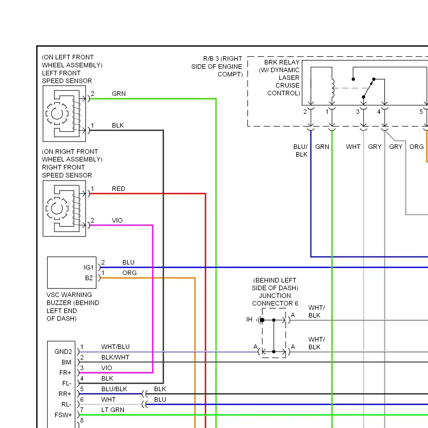This screenshot has width=428, height=428.
Task: Select the BLK label on the FL- wire
Action: tap(107, 378)
